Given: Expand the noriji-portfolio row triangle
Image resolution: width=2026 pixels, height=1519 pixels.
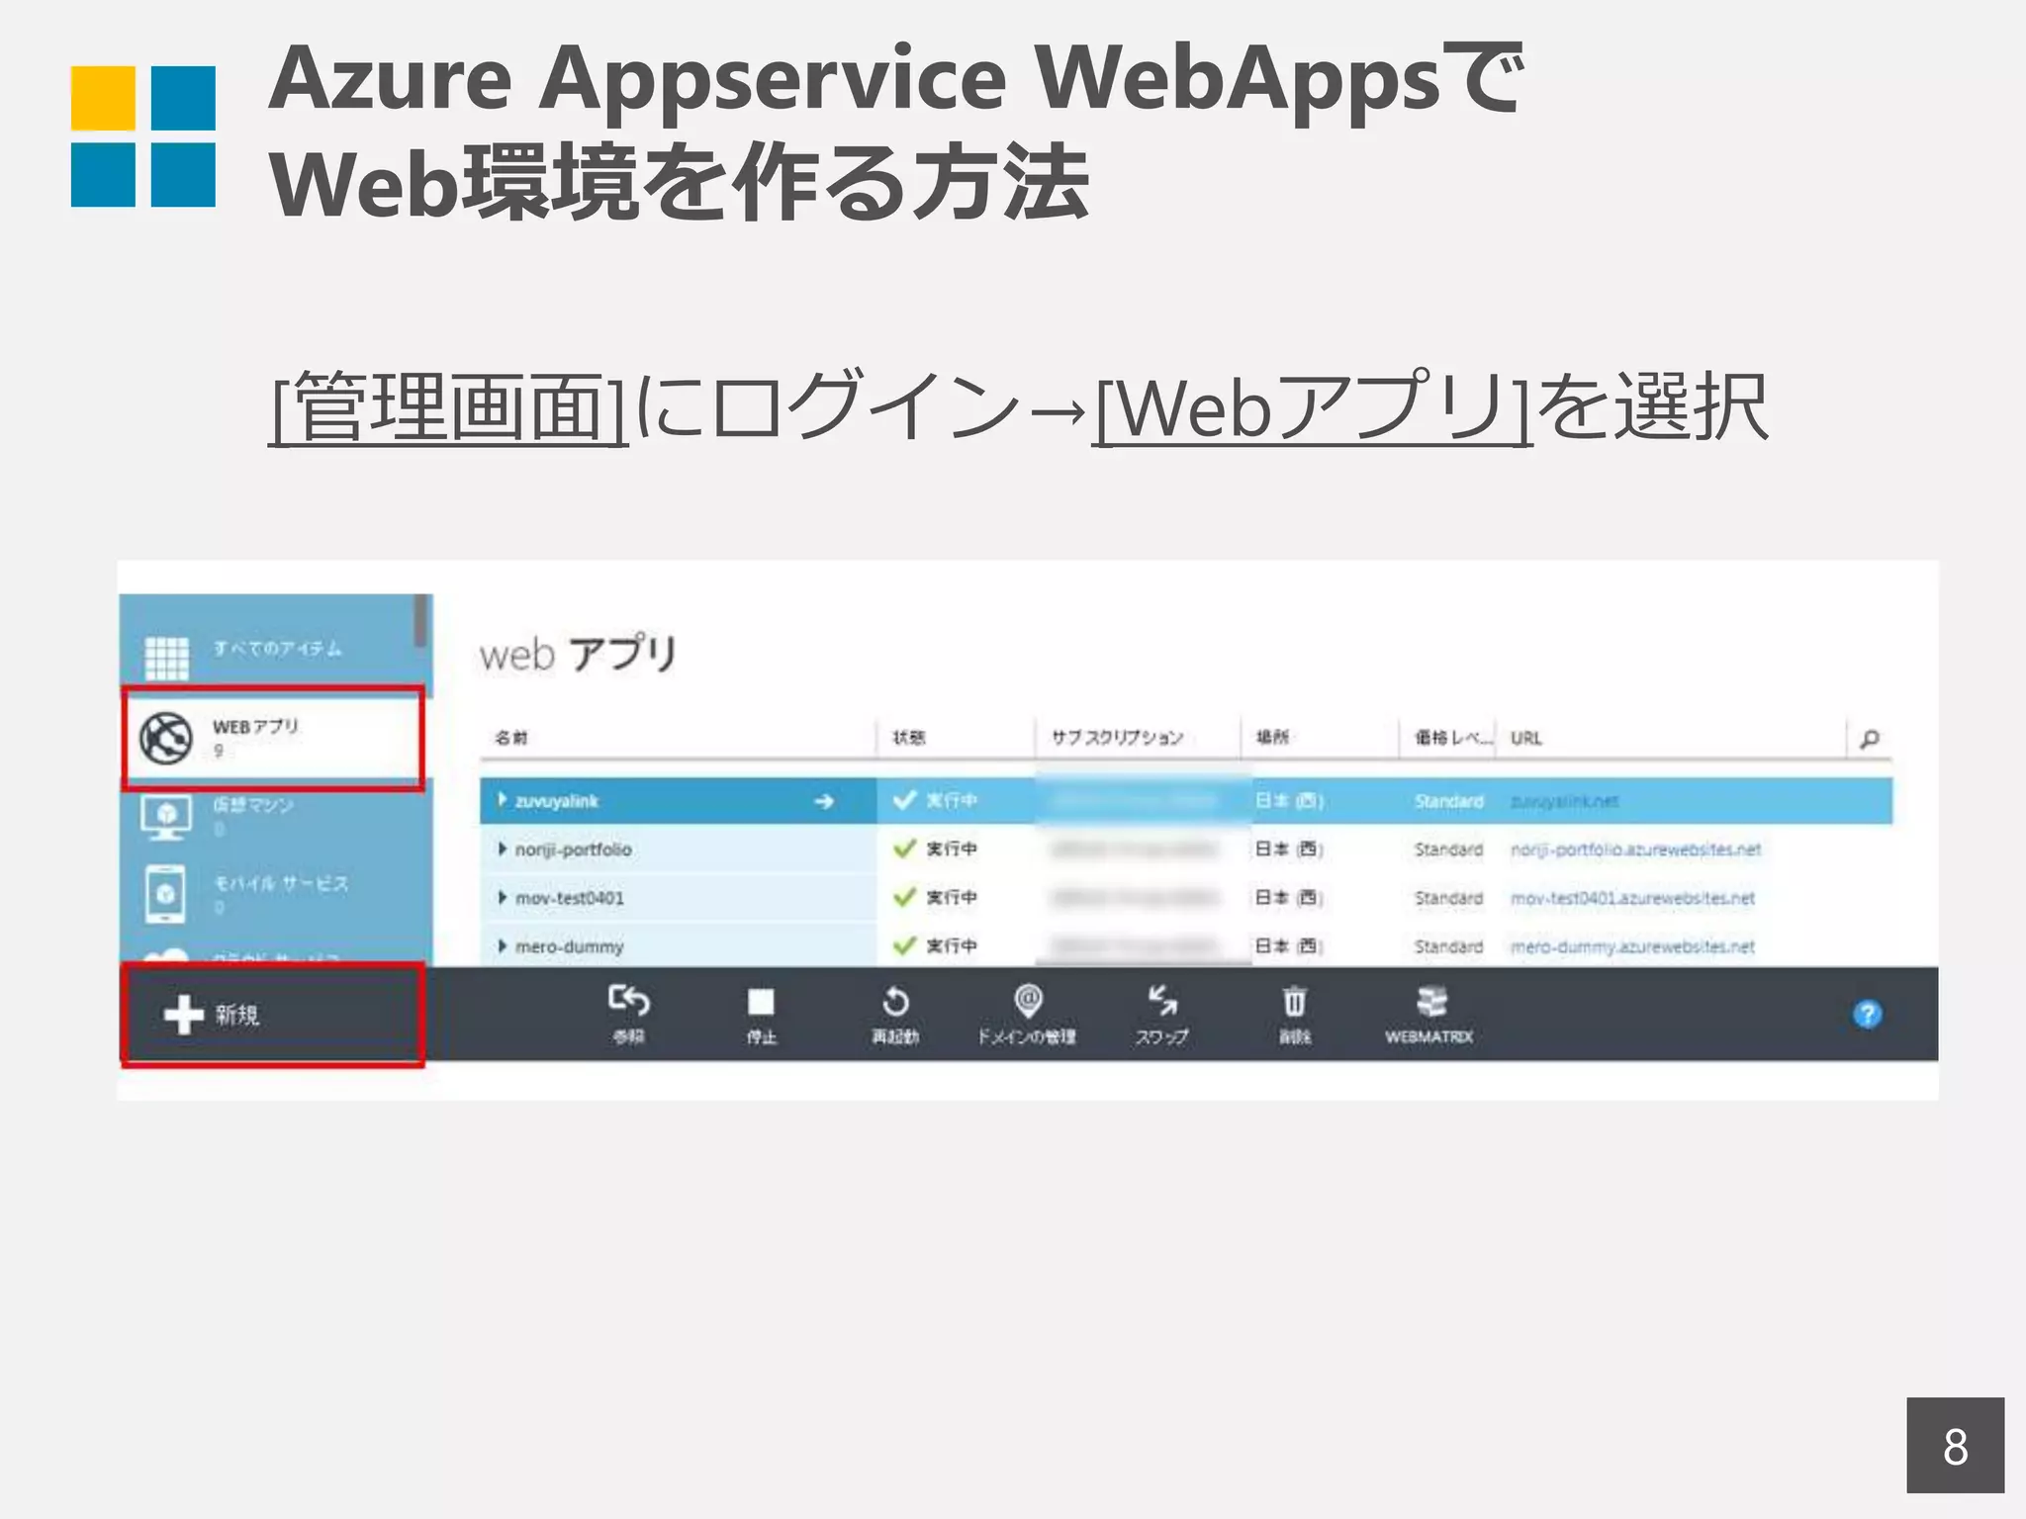Looking at the screenshot, I should (x=503, y=849).
